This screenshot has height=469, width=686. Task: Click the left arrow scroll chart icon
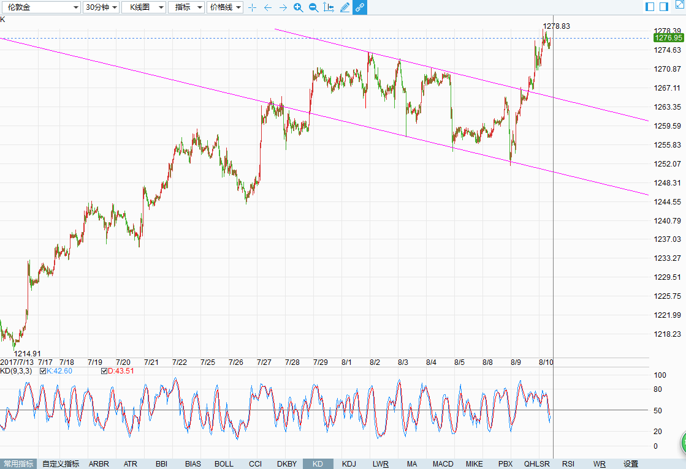(x=268, y=7)
